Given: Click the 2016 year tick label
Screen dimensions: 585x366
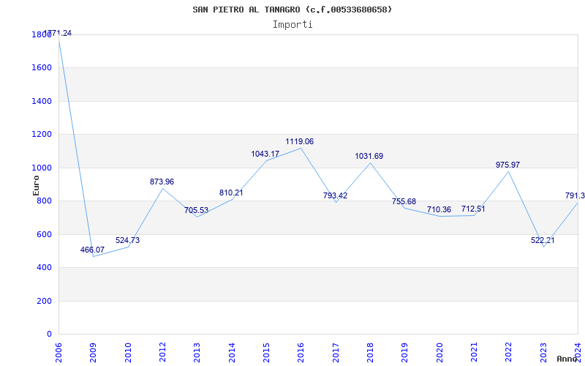Looking at the screenshot, I should (x=301, y=353).
